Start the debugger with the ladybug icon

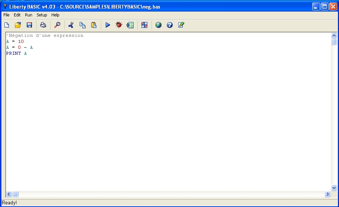click(119, 25)
